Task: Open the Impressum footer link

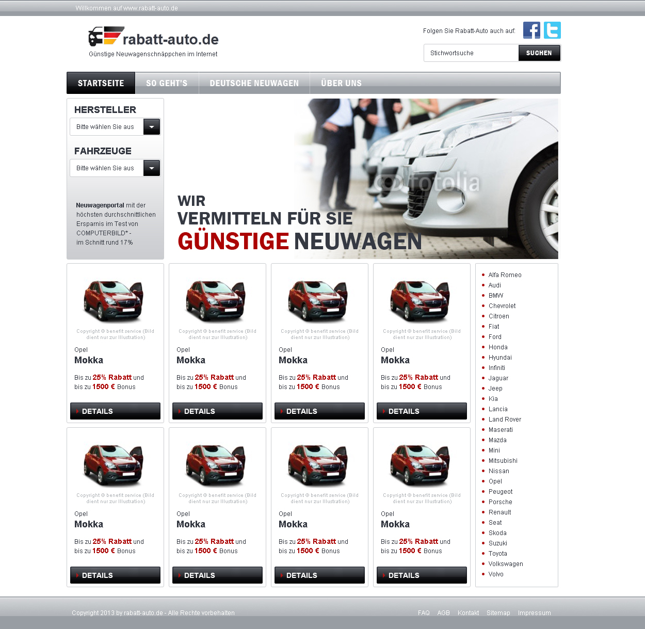Action: point(535,613)
